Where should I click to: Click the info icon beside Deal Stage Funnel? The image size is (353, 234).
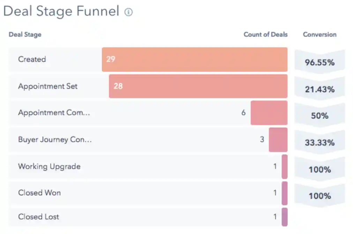pyautogui.click(x=129, y=12)
